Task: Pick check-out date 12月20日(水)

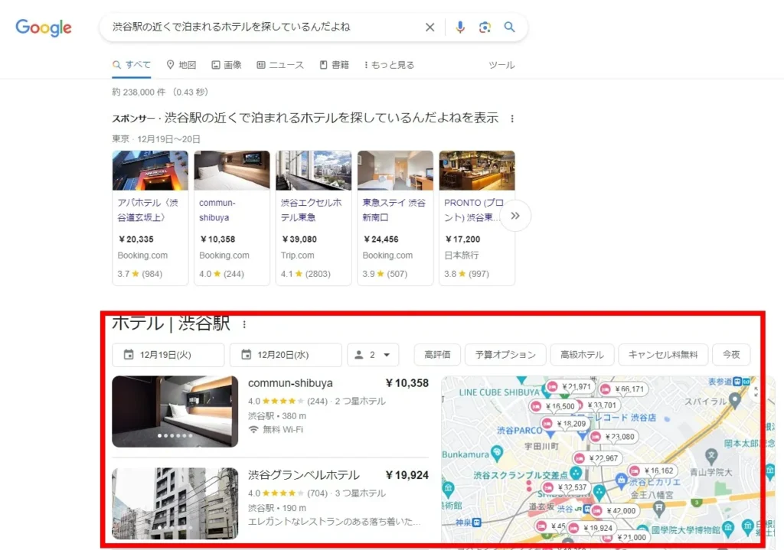Action: [286, 355]
